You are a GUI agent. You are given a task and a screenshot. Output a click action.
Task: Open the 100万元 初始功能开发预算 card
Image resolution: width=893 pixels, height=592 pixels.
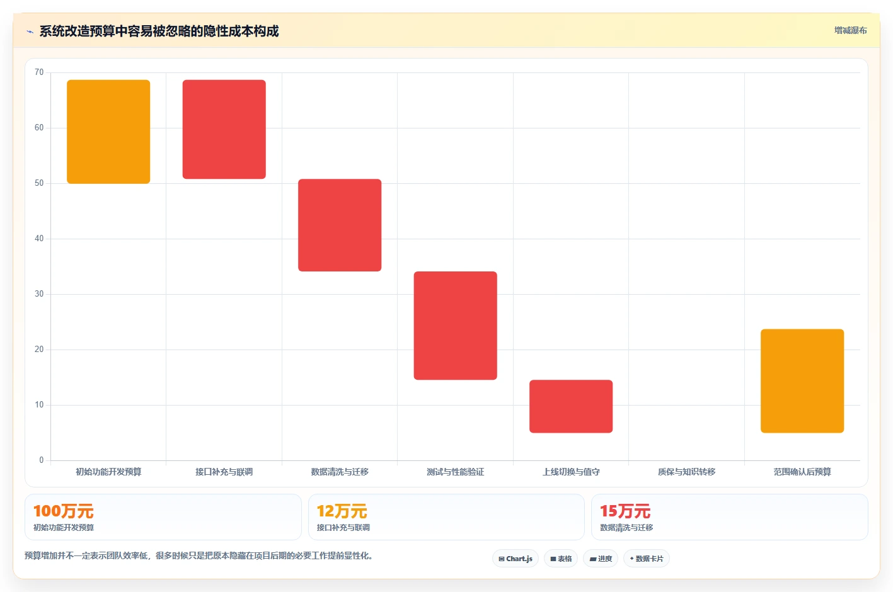163,517
